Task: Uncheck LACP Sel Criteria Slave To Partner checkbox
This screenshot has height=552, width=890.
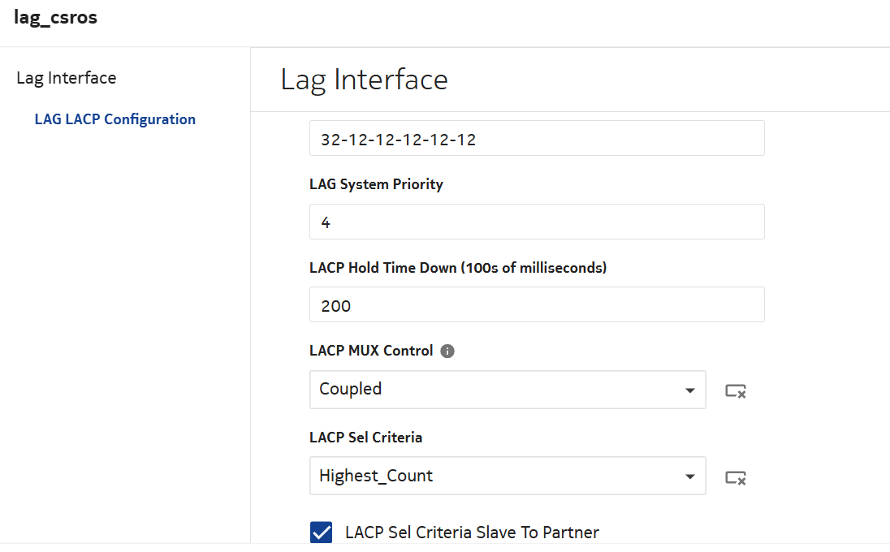Action: pyautogui.click(x=322, y=533)
